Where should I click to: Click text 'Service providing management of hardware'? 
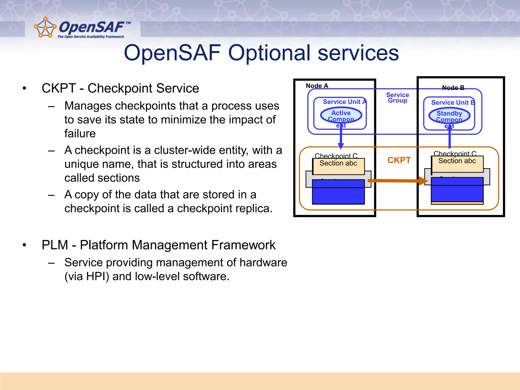pyautogui.click(x=176, y=263)
